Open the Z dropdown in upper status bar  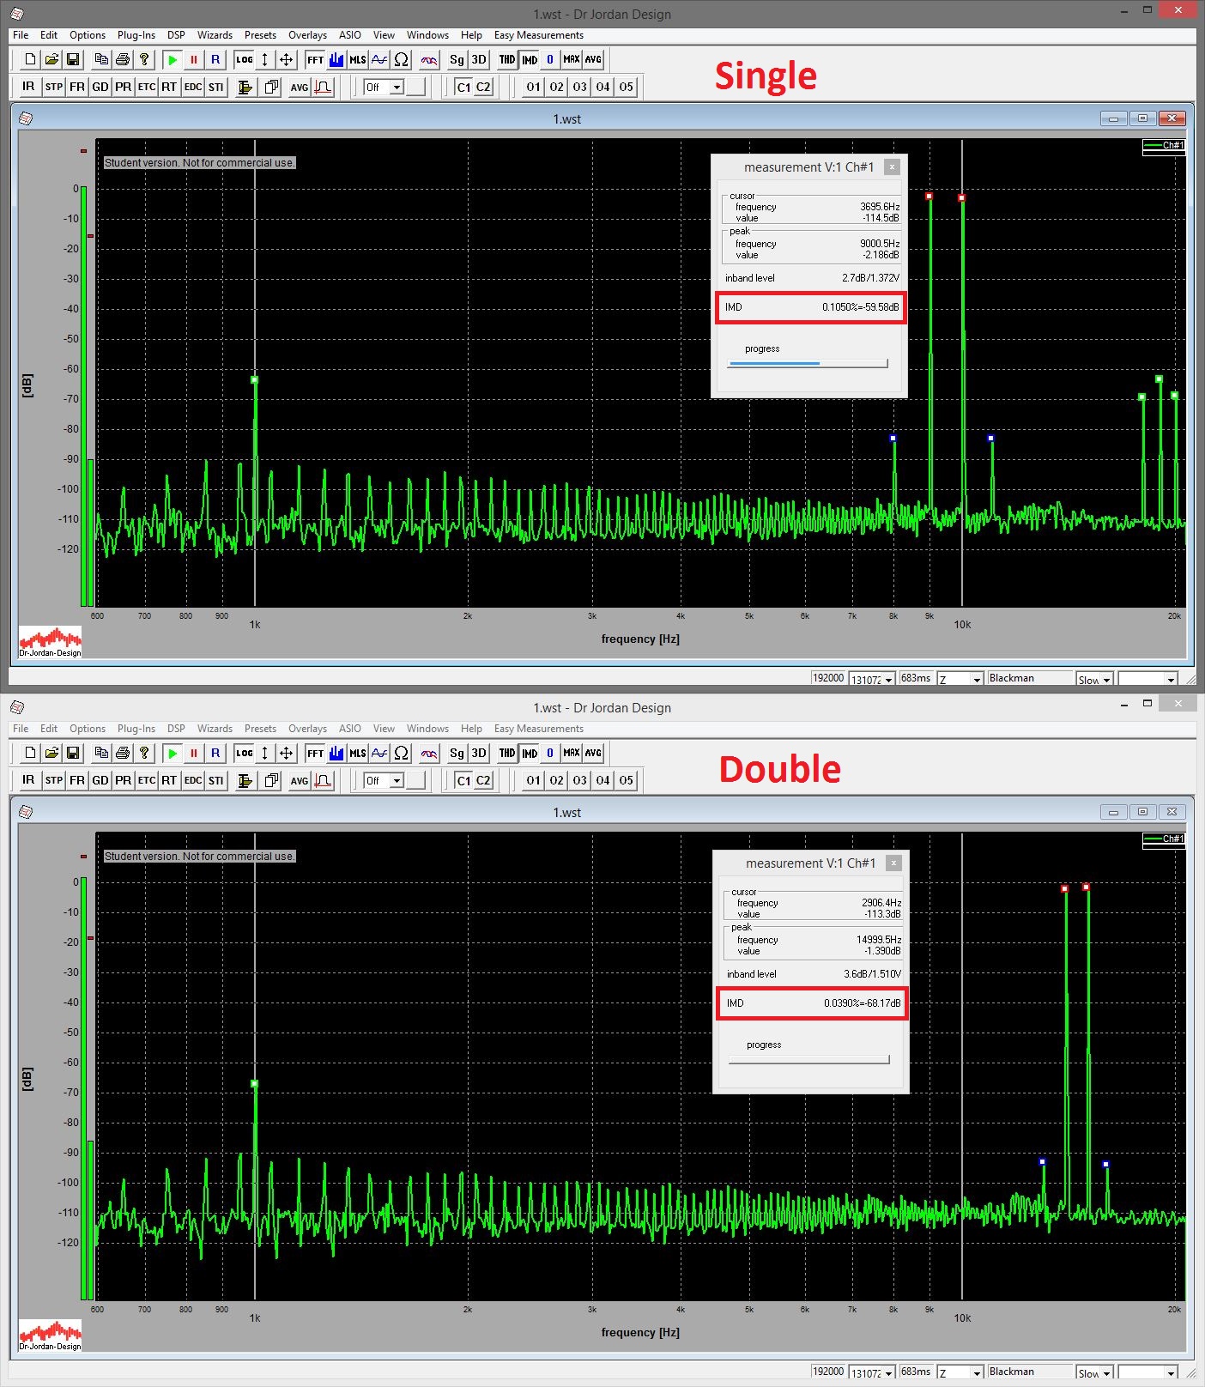[x=960, y=679]
